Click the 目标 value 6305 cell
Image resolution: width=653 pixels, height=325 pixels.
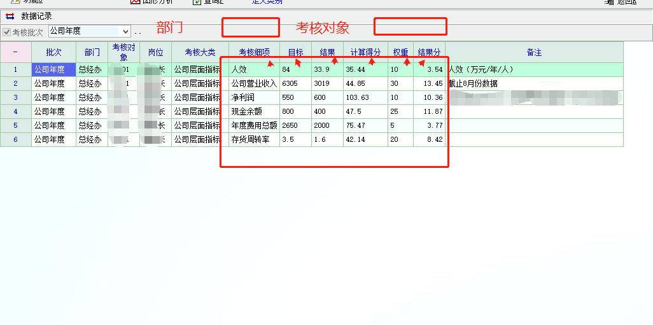click(x=295, y=83)
